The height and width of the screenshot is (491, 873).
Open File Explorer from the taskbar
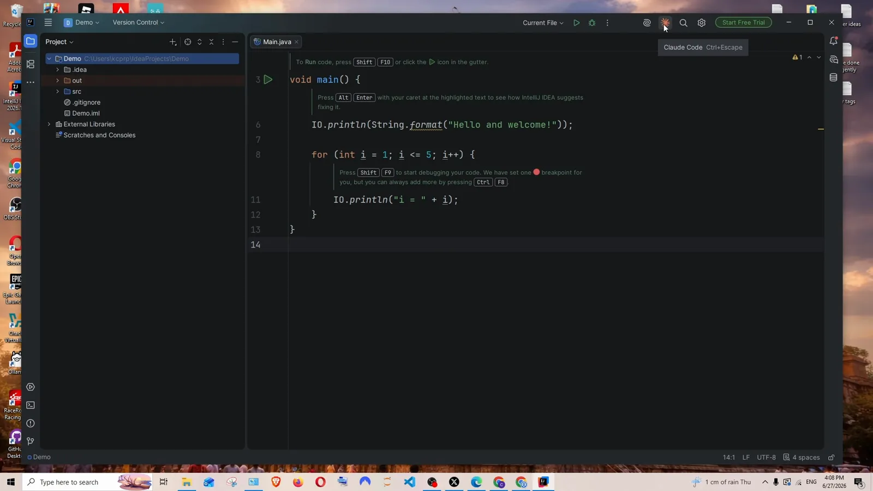pos(187,482)
